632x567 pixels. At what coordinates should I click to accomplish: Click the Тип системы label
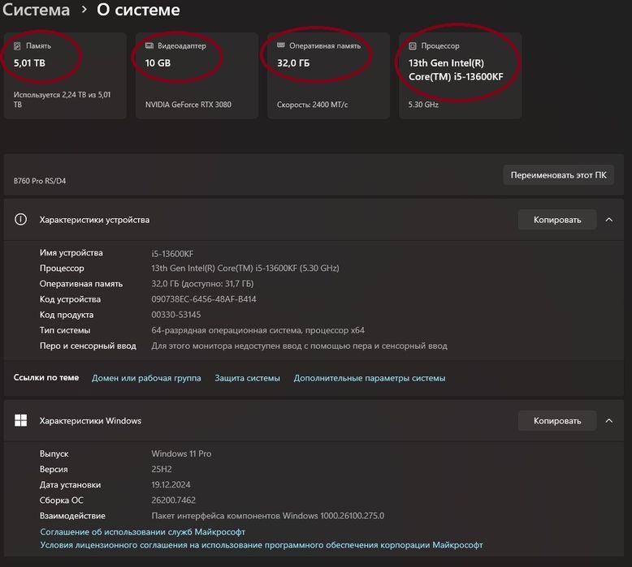(x=65, y=330)
